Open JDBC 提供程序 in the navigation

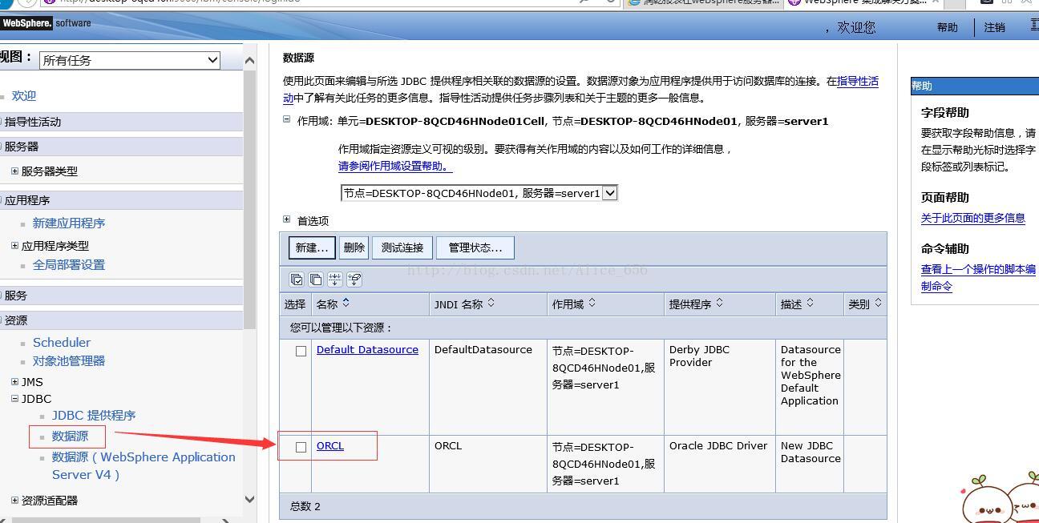click(x=94, y=416)
